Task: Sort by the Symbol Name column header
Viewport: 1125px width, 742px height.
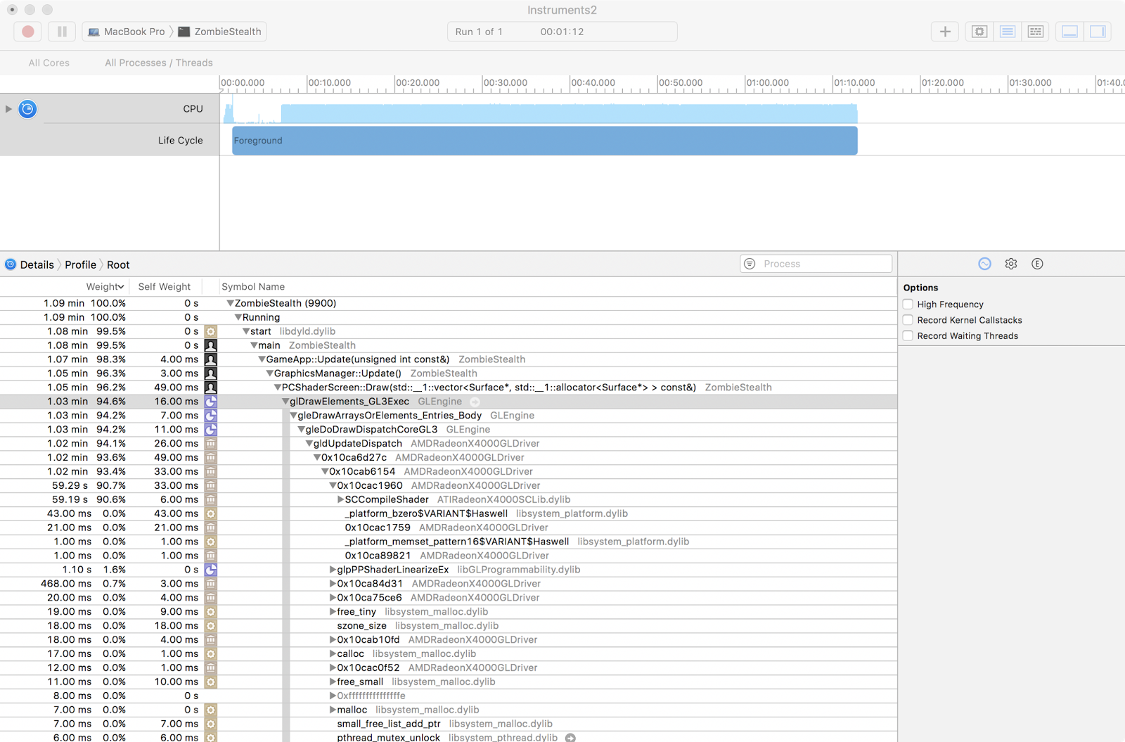Action: click(x=253, y=286)
